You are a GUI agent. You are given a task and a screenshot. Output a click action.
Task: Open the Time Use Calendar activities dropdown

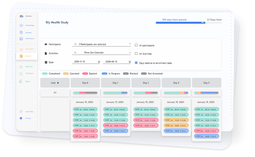pos(130,53)
